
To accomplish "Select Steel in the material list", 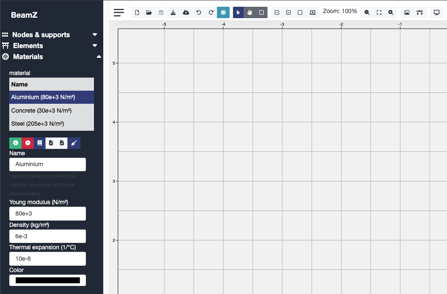I will 51,124.
